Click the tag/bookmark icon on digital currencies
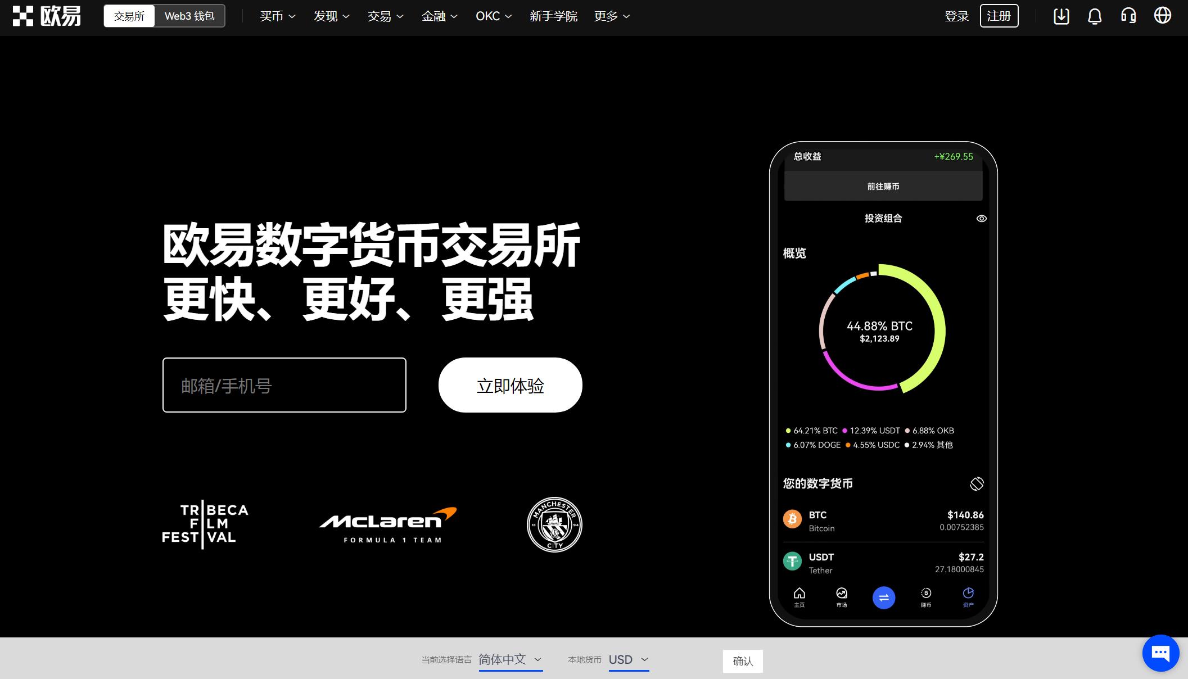The width and height of the screenshot is (1188, 679). [977, 482]
